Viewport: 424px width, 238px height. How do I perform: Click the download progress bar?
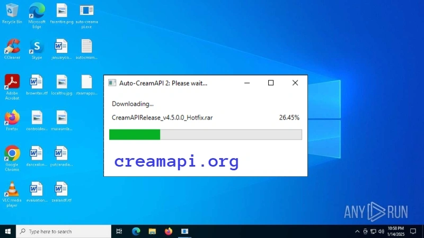(206, 134)
